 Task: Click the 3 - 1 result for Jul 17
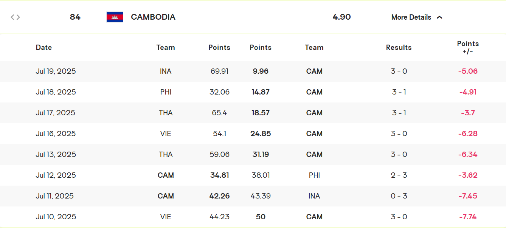(x=399, y=113)
